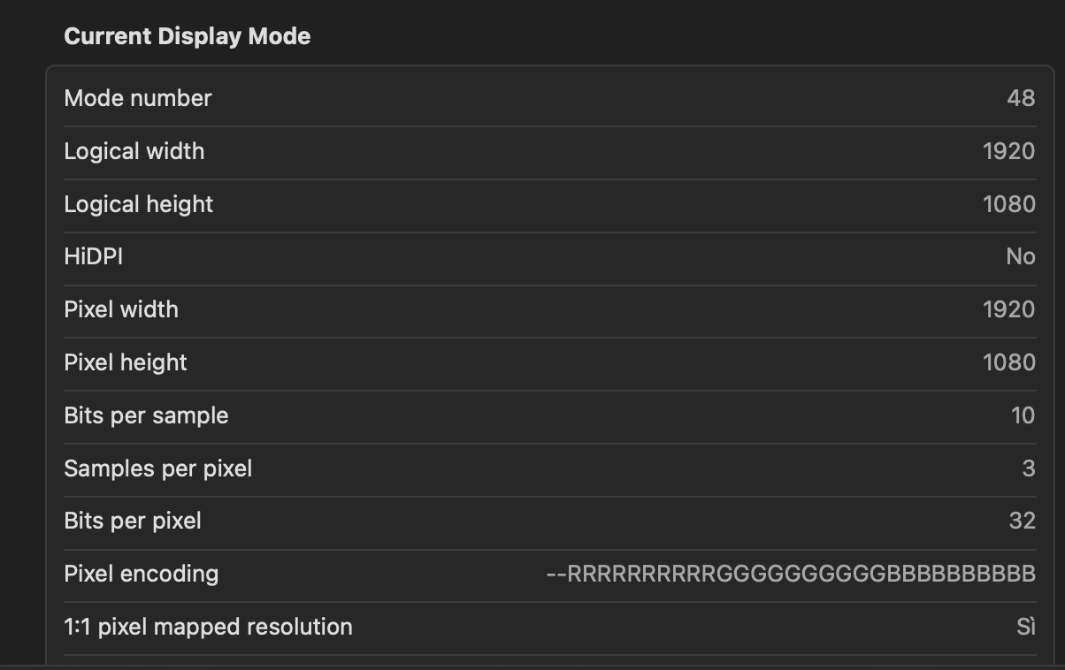Select the Pixel height label
Viewport: 1065px width, 670px height.
click(x=125, y=362)
